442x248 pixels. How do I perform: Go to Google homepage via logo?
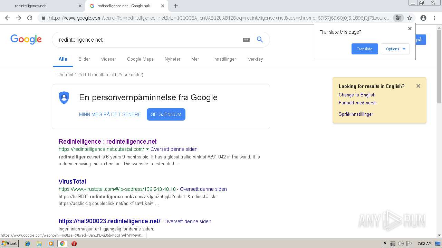[26, 40]
